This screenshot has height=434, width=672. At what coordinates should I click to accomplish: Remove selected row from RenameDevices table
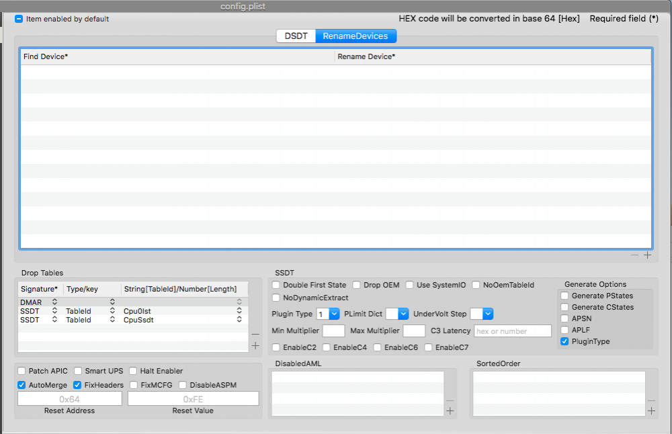point(634,255)
